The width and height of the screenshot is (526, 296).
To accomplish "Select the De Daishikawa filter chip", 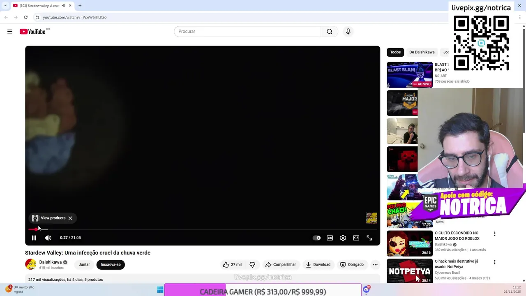I will pyautogui.click(x=422, y=52).
